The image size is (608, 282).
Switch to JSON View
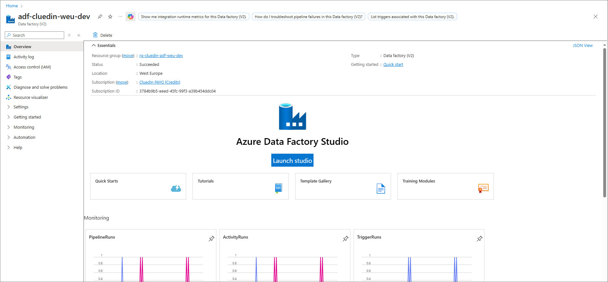coord(583,46)
